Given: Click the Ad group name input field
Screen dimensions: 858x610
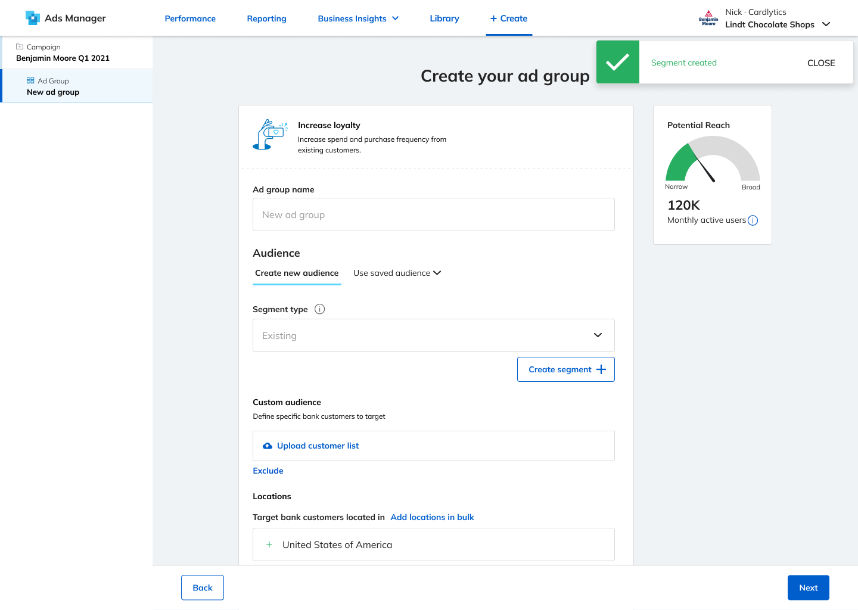Looking at the screenshot, I should tap(434, 214).
